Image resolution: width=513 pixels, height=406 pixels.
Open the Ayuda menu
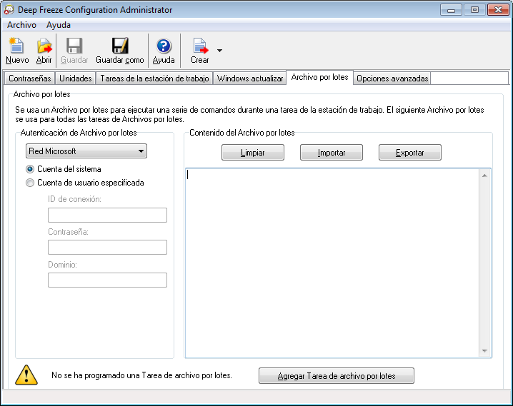point(59,25)
